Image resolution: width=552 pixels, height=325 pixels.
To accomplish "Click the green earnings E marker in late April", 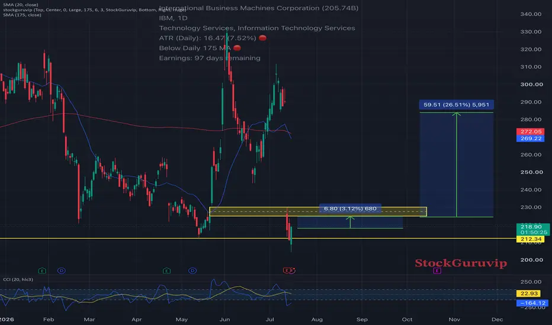I will coord(166,271).
